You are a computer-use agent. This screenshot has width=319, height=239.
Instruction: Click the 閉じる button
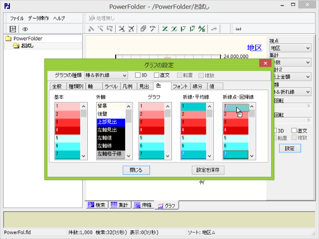(x=136, y=170)
